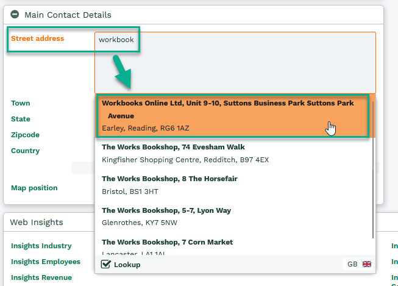Click the Street address text field
This screenshot has width=398, height=286.
(235, 62)
